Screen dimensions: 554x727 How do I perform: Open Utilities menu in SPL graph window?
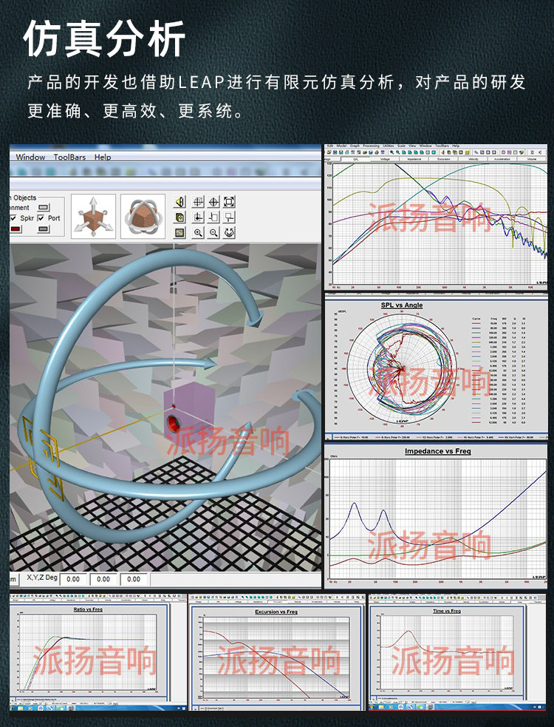pos(389,146)
